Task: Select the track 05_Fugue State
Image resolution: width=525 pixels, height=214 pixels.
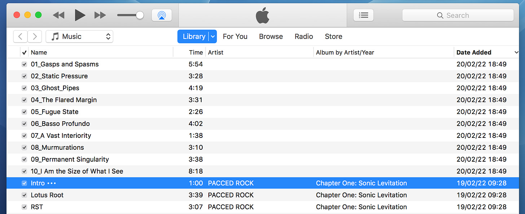Action: pyautogui.click(x=55, y=112)
